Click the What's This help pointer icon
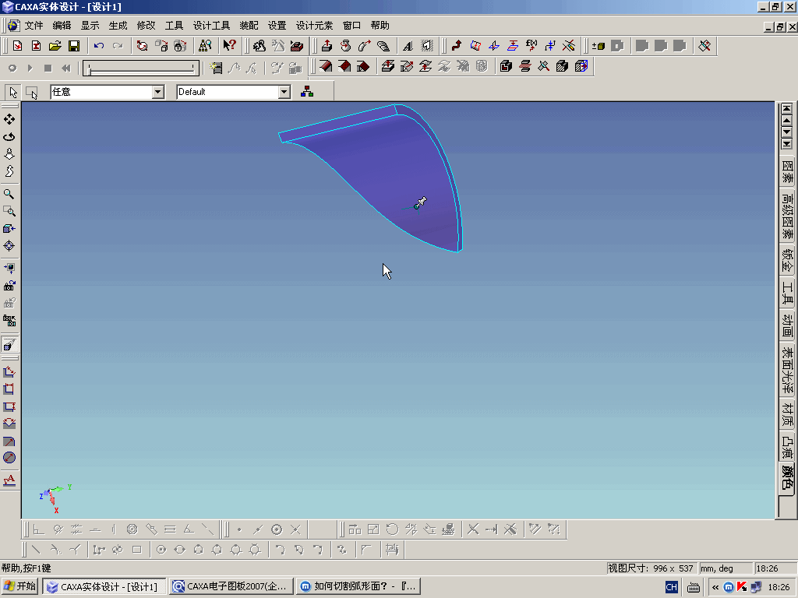This screenshot has width=798, height=598. [229, 46]
